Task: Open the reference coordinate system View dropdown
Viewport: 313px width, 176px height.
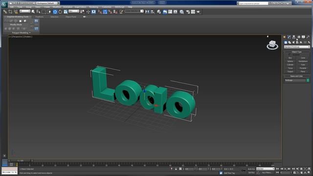Action: (x=74, y=11)
